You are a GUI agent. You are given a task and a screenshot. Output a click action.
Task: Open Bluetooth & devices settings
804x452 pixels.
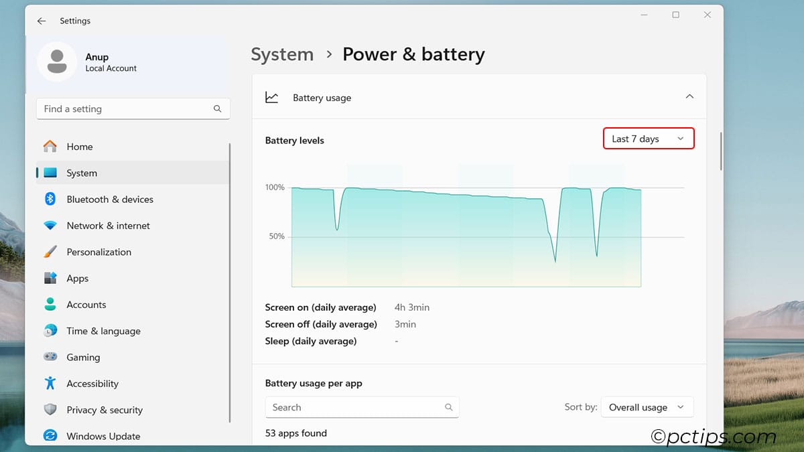point(50,199)
